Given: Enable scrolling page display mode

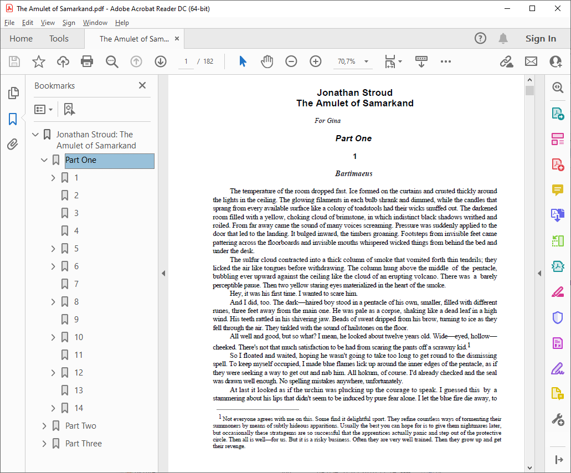Looking at the screenshot, I should [421, 61].
